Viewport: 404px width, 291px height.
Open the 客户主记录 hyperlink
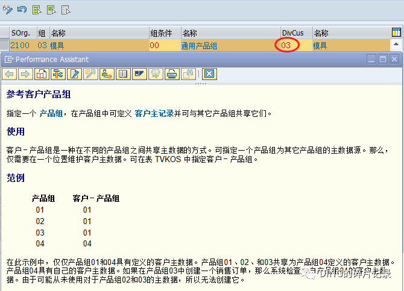click(x=154, y=113)
